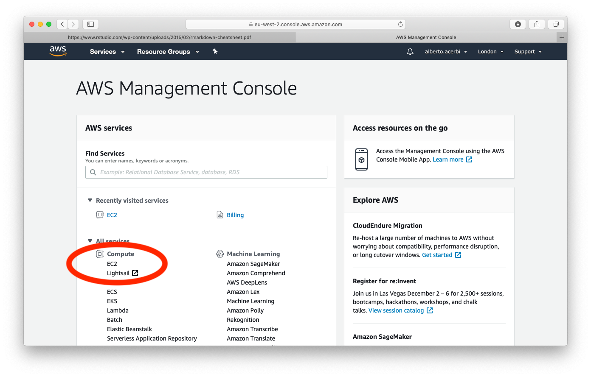Click the Safari share button
Image resolution: width=591 pixels, height=377 pixels.
pyautogui.click(x=537, y=24)
